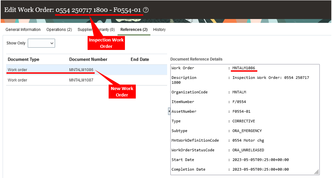Click the F/0554 item number value
This screenshot has width=332, height=178.
239,102
